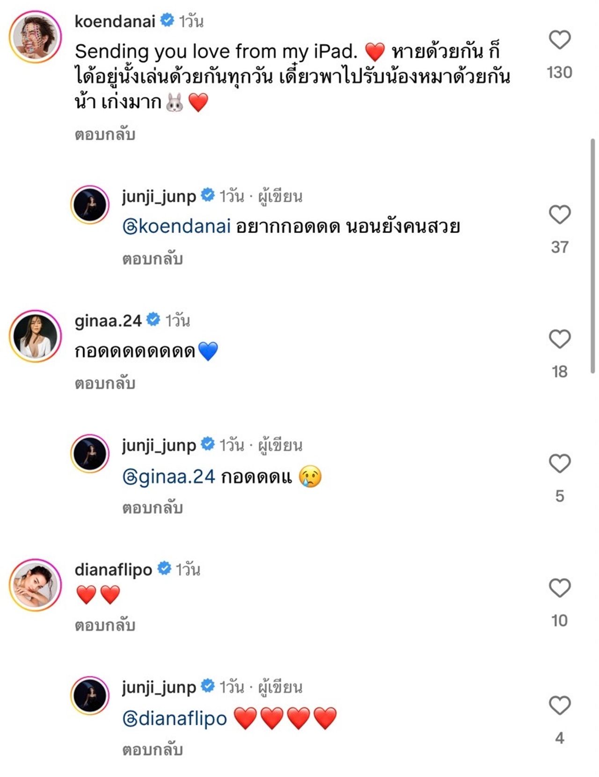Like koendanai's comment with heart icon
Image resolution: width=599 pixels, height=777 pixels.
pos(559,40)
